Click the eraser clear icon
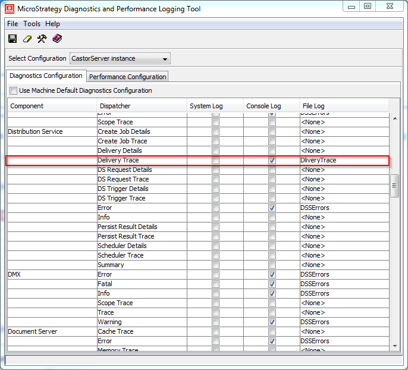This screenshot has height=370, width=408. pos(27,39)
